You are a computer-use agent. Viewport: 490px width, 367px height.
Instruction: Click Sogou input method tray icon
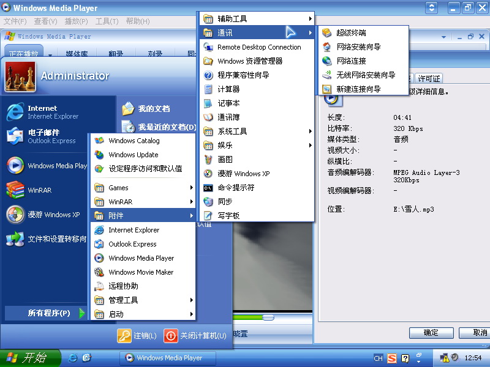click(392, 358)
